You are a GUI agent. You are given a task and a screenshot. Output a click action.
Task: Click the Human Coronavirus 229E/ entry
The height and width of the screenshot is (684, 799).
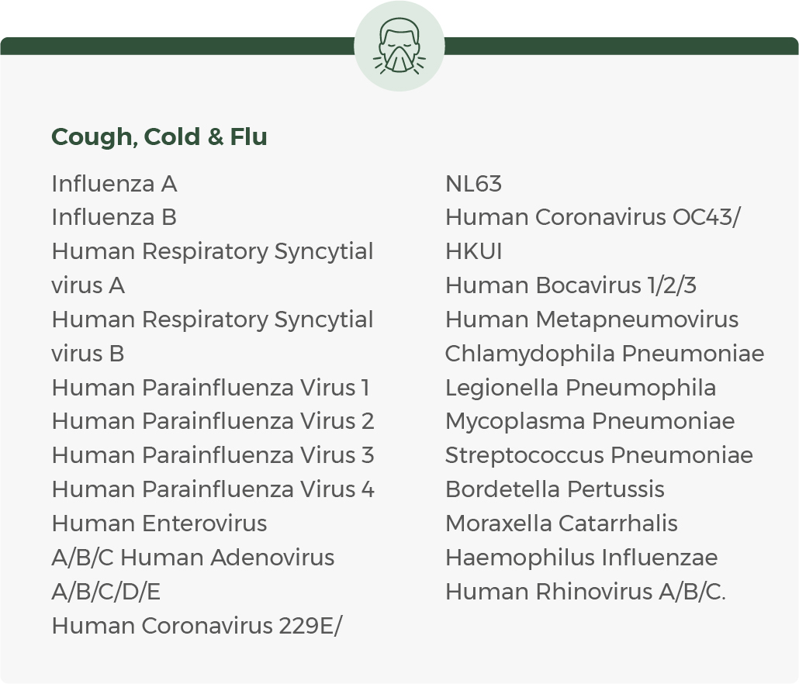click(x=197, y=626)
